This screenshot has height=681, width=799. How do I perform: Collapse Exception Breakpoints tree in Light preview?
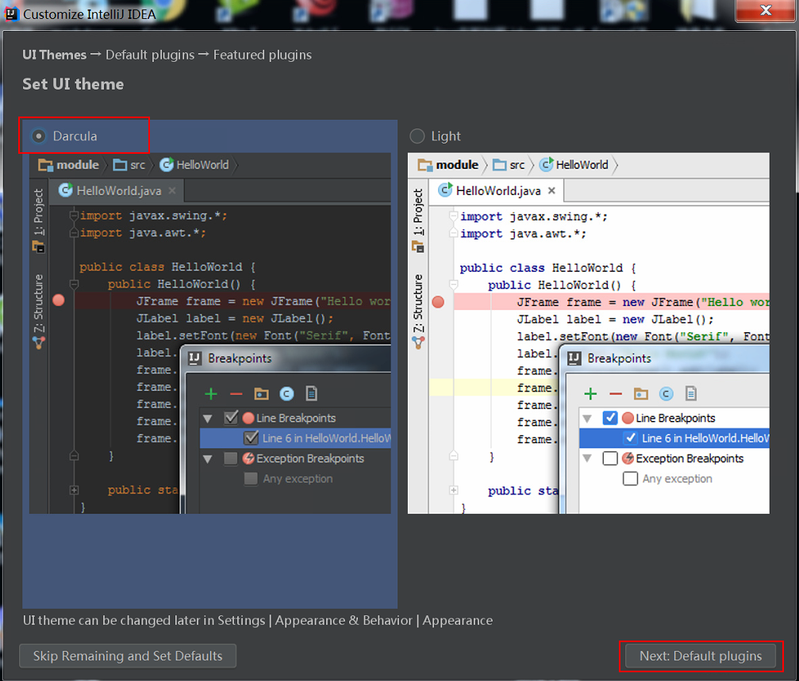coord(587,459)
